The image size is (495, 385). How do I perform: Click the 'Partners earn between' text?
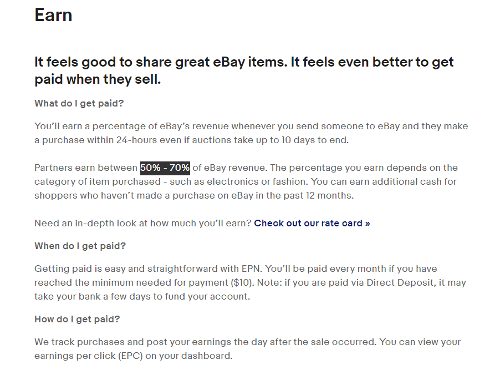click(86, 168)
